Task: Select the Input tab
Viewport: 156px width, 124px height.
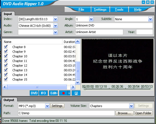Action: pyautogui.click(x=8, y=14)
